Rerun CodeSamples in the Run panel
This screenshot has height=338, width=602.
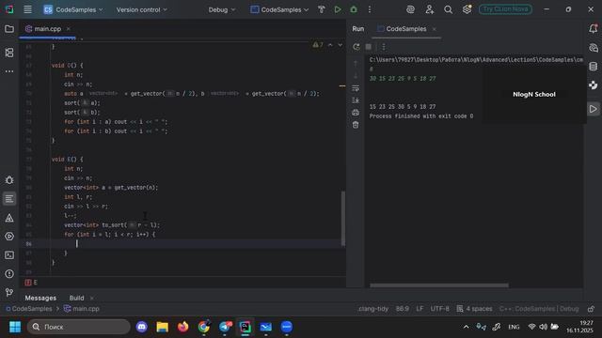point(356,47)
